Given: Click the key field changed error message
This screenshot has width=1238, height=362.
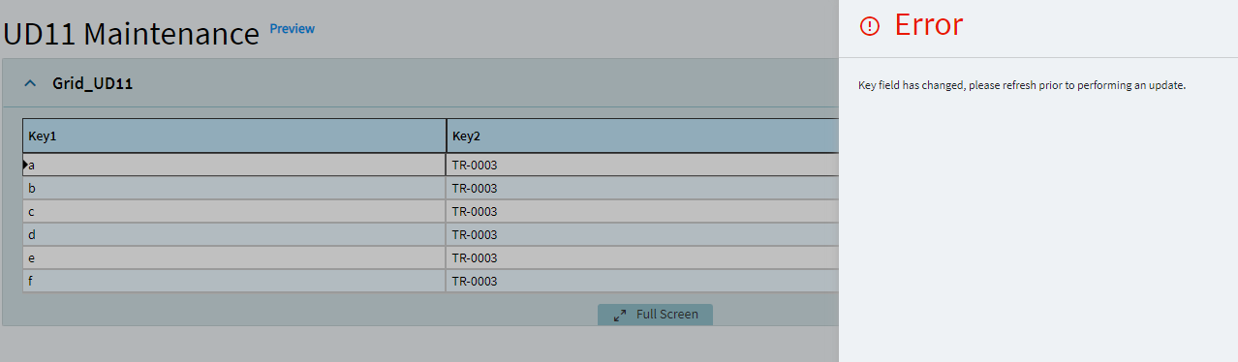Looking at the screenshot, I should [1022, 85].
